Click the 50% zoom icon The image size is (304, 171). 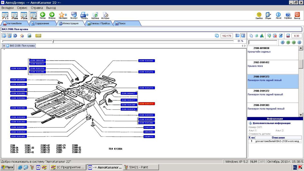(x=14, y=16)
